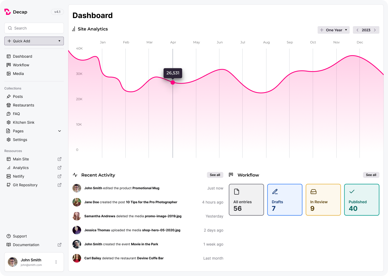
Task: Click the Media image icon
Action: click(x=9, y=74)
